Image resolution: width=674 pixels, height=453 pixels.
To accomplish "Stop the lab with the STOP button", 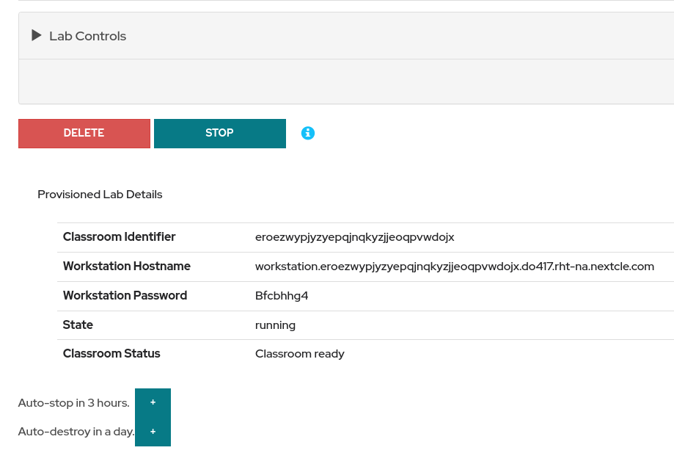I will point(219,134).
